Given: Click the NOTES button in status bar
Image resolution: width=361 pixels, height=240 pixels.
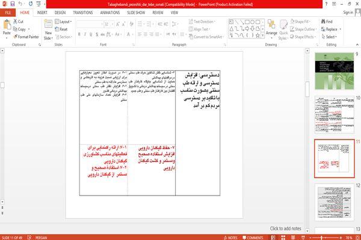Looking at the screenshot, I should click(x=230, y=238).
